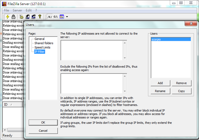Click the Rename user button
This screenshot has width=199, height=140.
point(160,91)
